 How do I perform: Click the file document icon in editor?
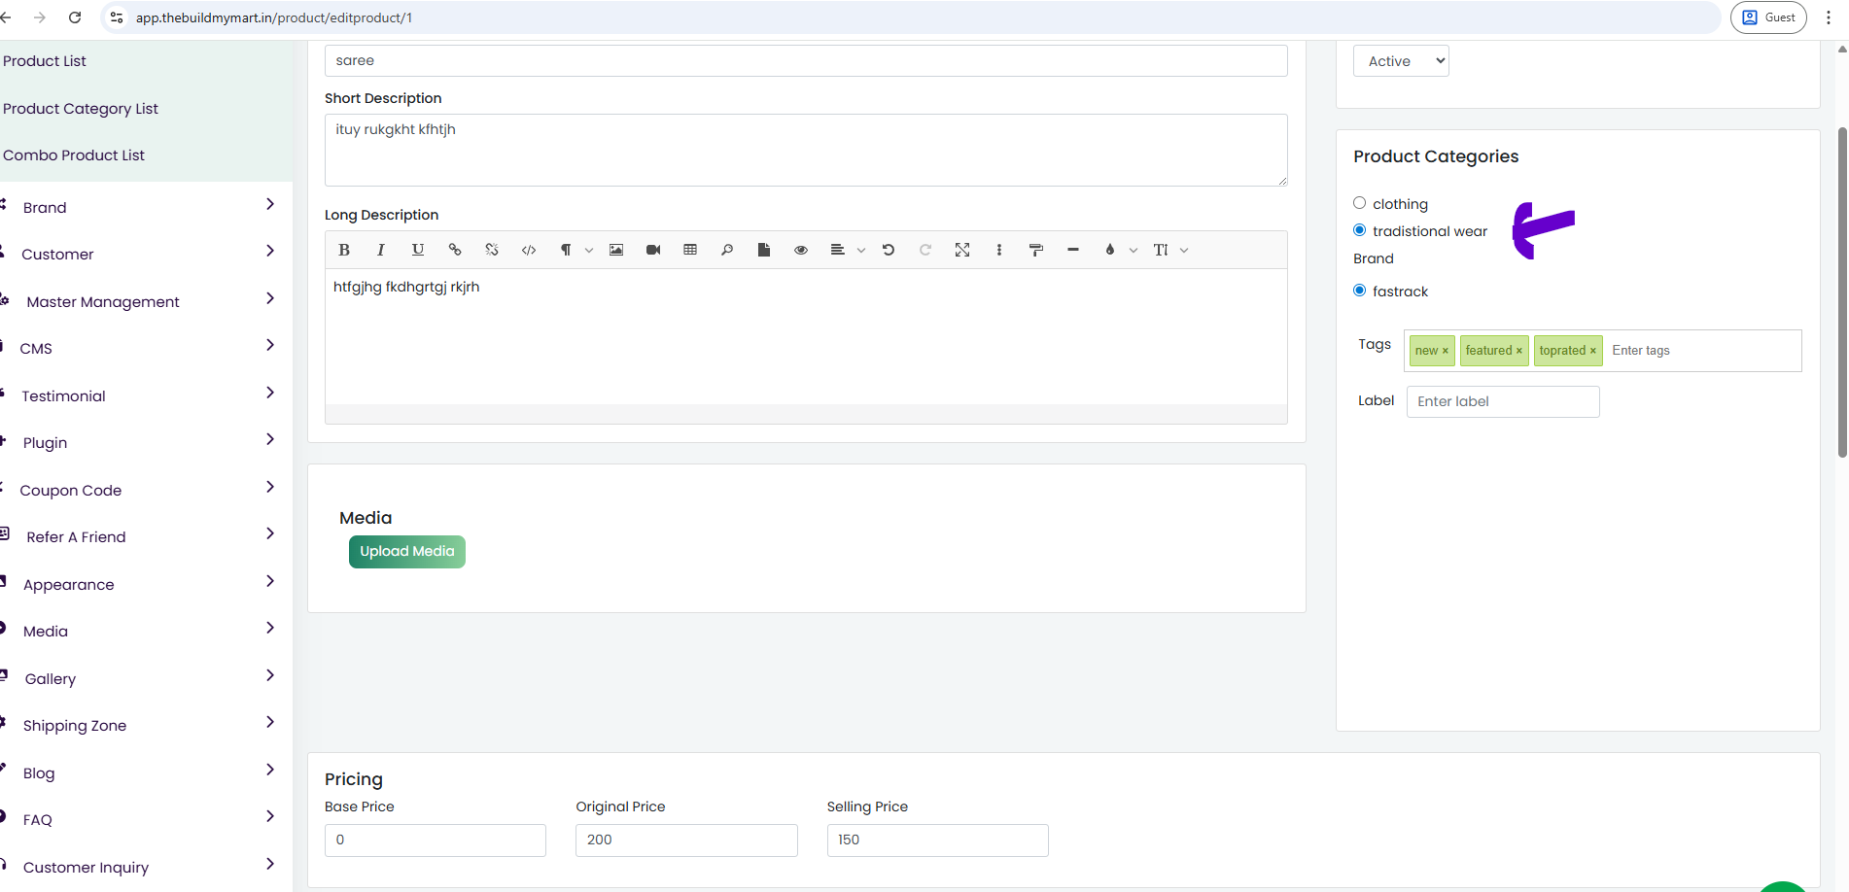pyautogui.click(x=764, y=250)
